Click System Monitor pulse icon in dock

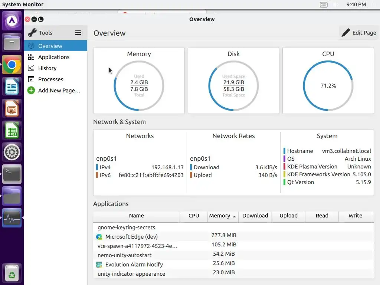(x=12, y=218)
